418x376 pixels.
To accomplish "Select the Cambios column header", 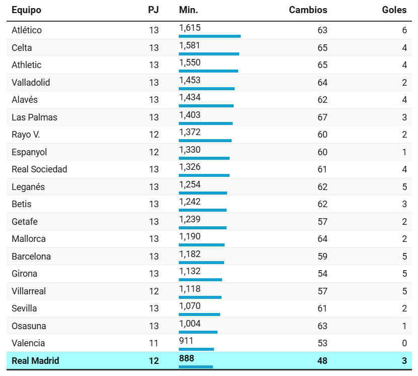I will click(308, 10).
